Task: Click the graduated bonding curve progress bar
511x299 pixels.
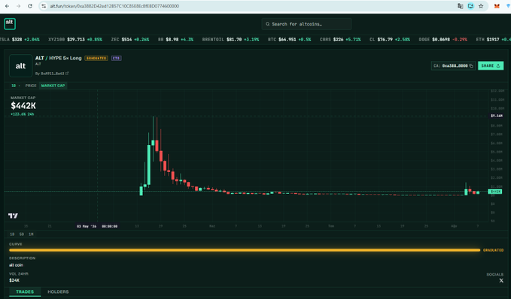Action: (245, 250)
